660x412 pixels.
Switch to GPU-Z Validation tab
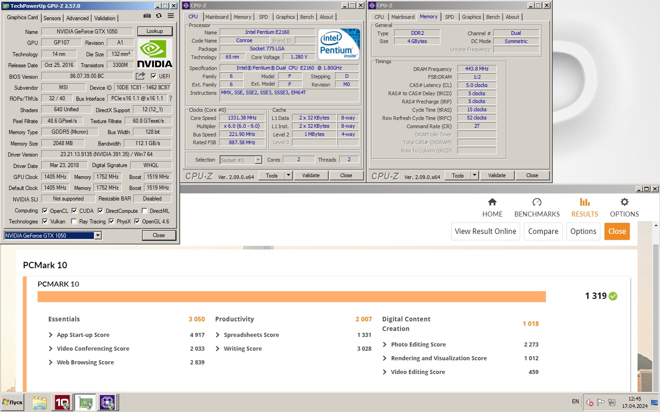[x=105, y=18]
